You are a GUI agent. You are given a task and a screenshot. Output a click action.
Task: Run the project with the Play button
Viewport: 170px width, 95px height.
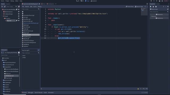coord(151,1)
